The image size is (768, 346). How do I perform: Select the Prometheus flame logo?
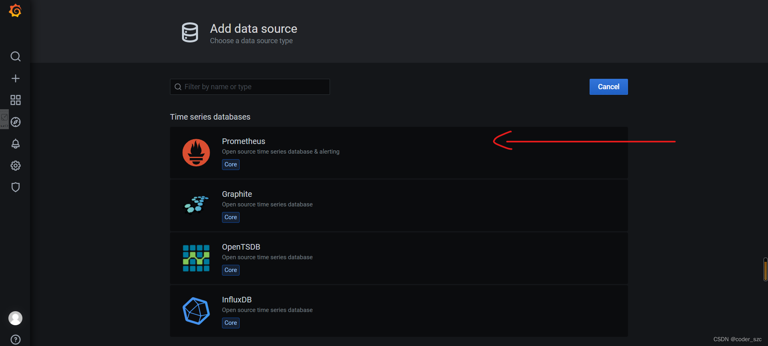coord(196,152)
